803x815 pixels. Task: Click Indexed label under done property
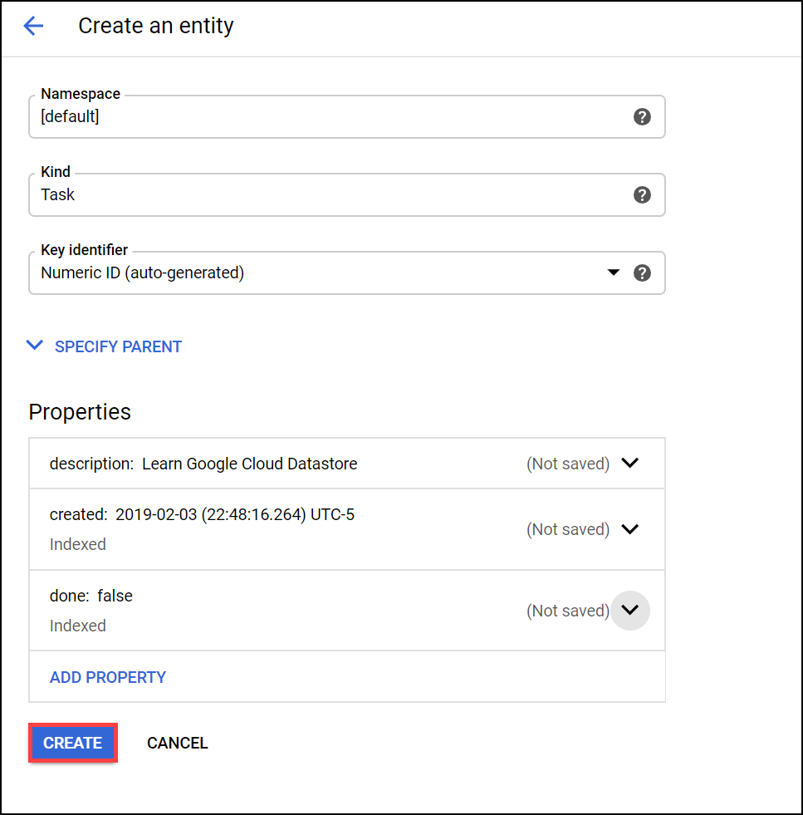click(78, 626)
